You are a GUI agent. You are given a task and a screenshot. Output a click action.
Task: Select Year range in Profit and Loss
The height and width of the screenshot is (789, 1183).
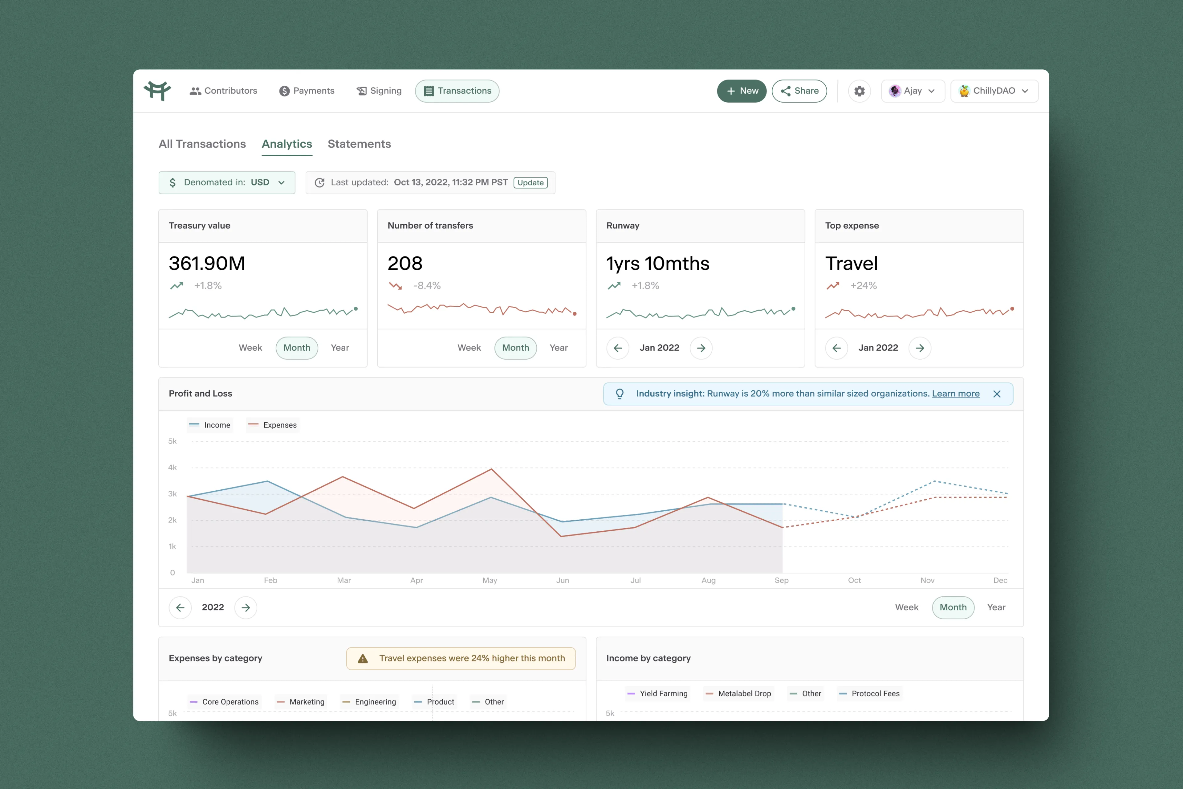click(996, 607)
